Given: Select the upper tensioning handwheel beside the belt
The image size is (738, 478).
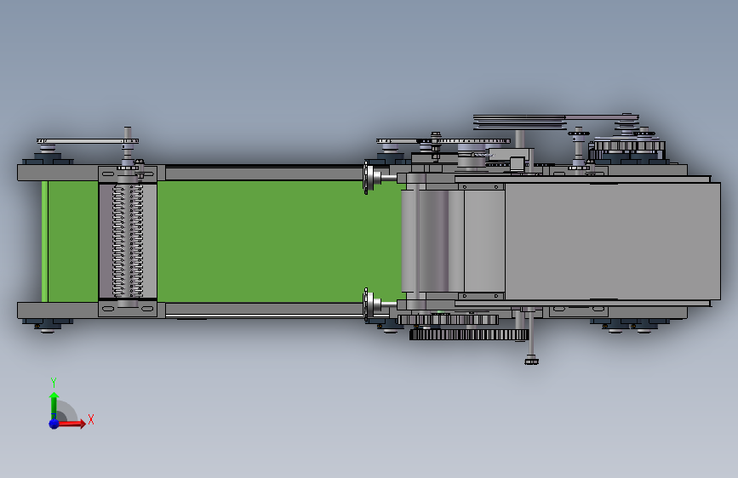Looking at the screenshot, I should 372,177.
